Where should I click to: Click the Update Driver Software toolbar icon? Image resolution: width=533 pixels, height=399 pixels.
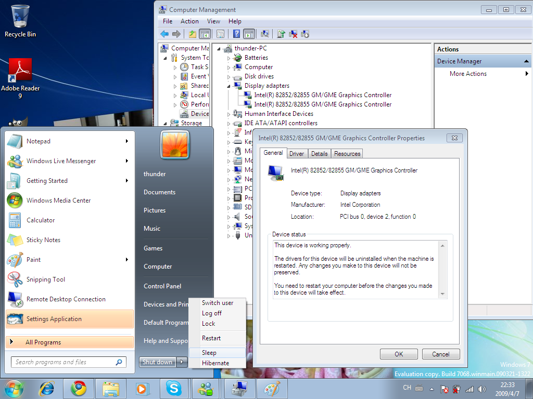click(x=281, y=34)
